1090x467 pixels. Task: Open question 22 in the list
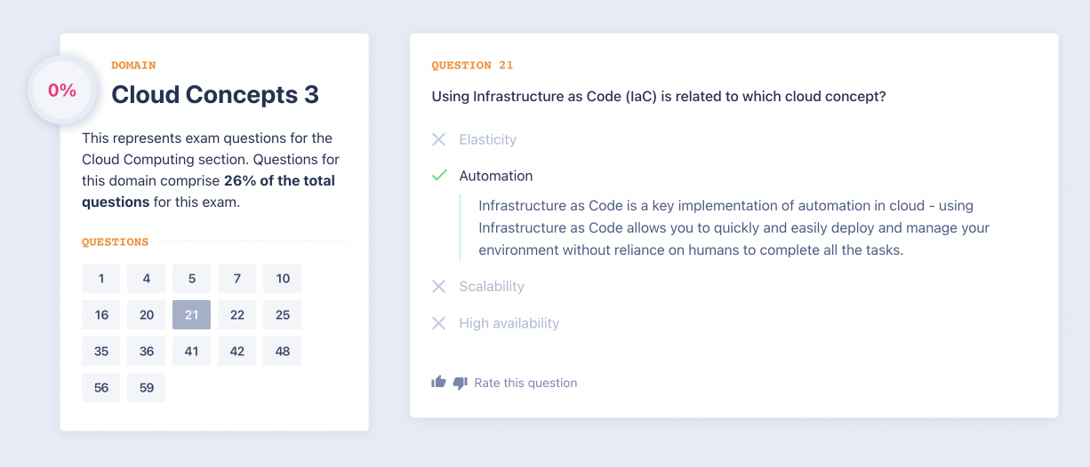[x=237, y=315]
